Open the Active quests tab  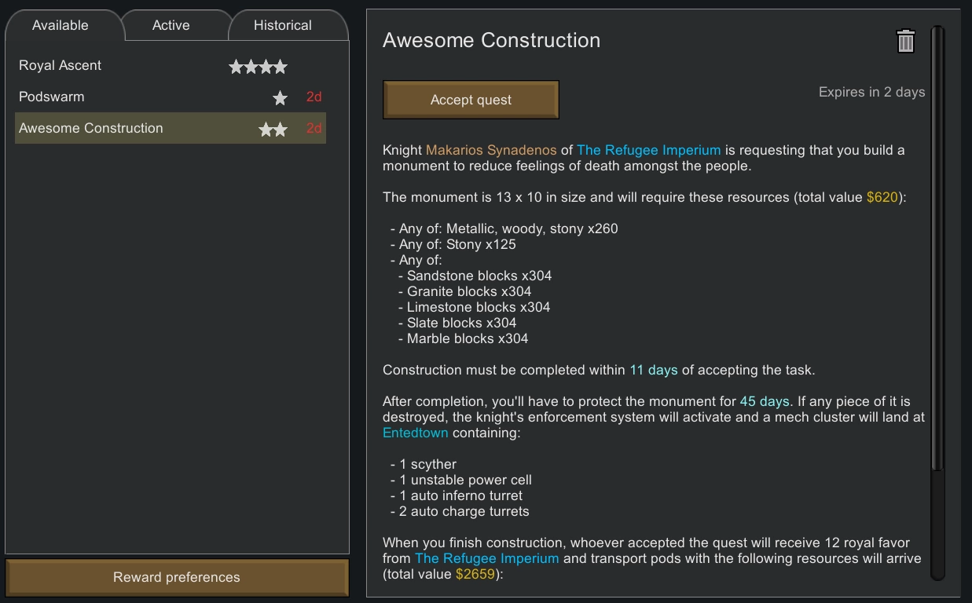[171, 25]
